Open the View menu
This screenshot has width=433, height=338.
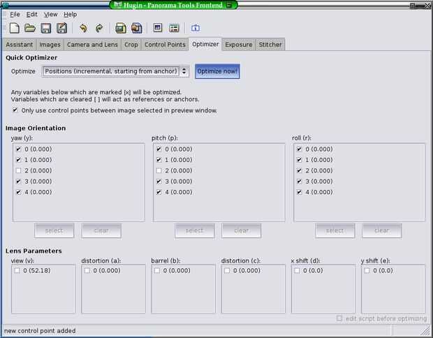[50, 15]
